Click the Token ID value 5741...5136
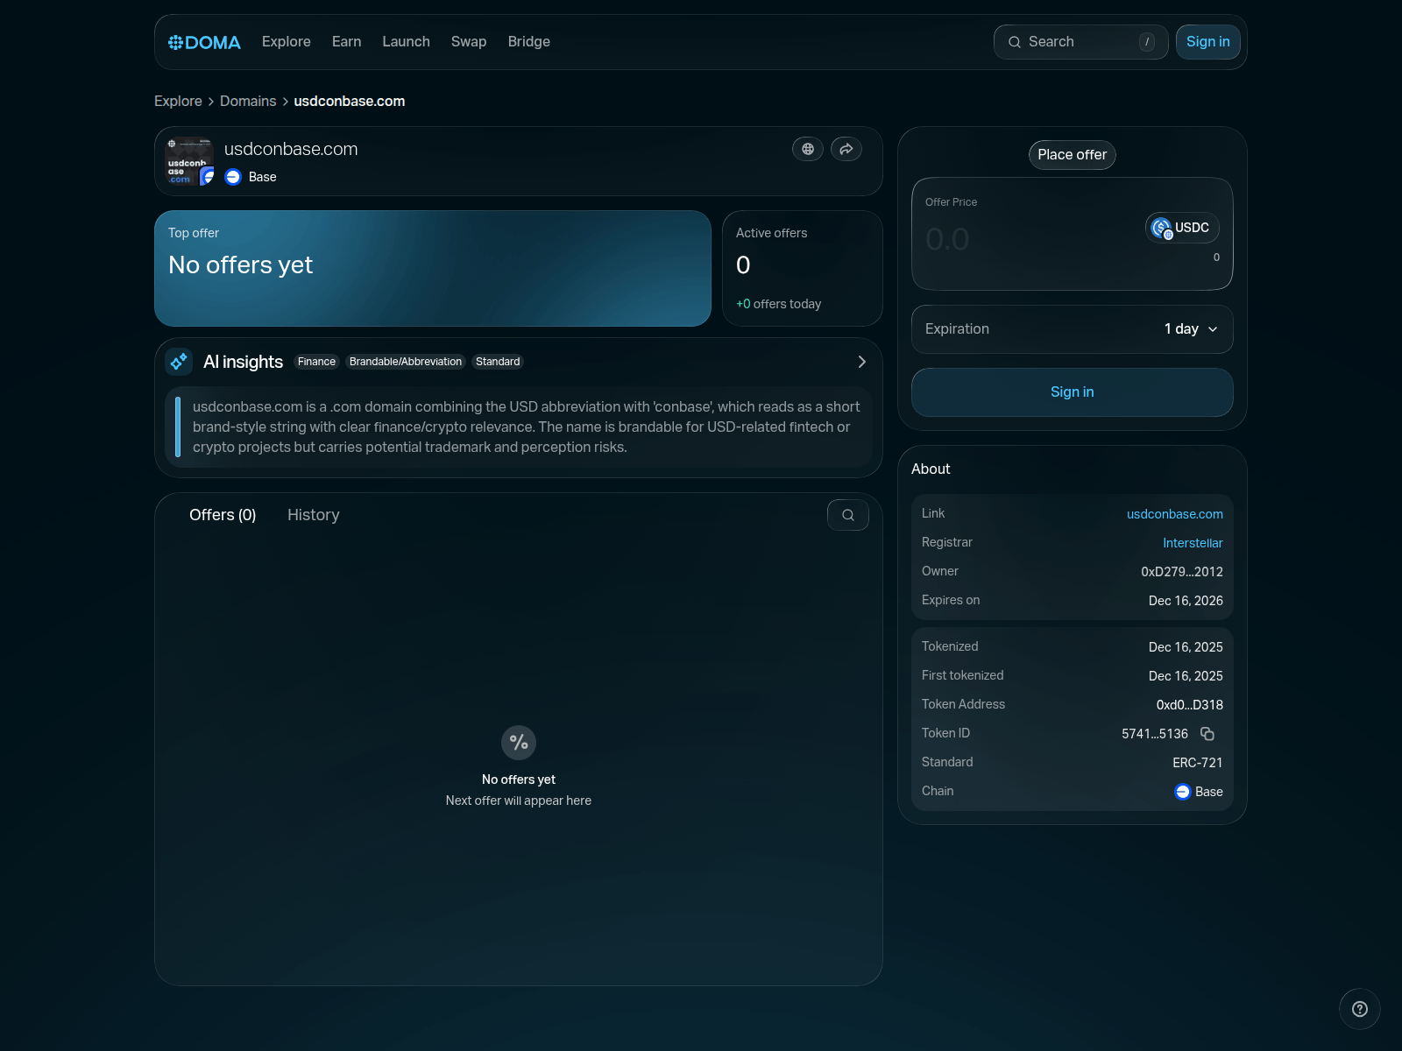Screen dimensions: 1402x1051 point(1155,734)
